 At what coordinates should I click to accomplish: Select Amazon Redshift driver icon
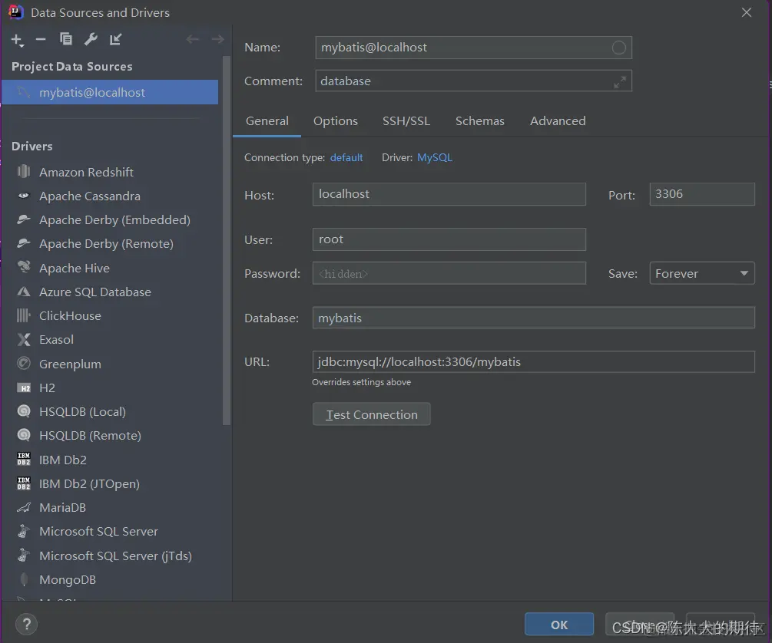point(24,172)
